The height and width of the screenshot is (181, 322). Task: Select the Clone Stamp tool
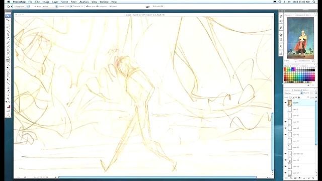[8, 50]
